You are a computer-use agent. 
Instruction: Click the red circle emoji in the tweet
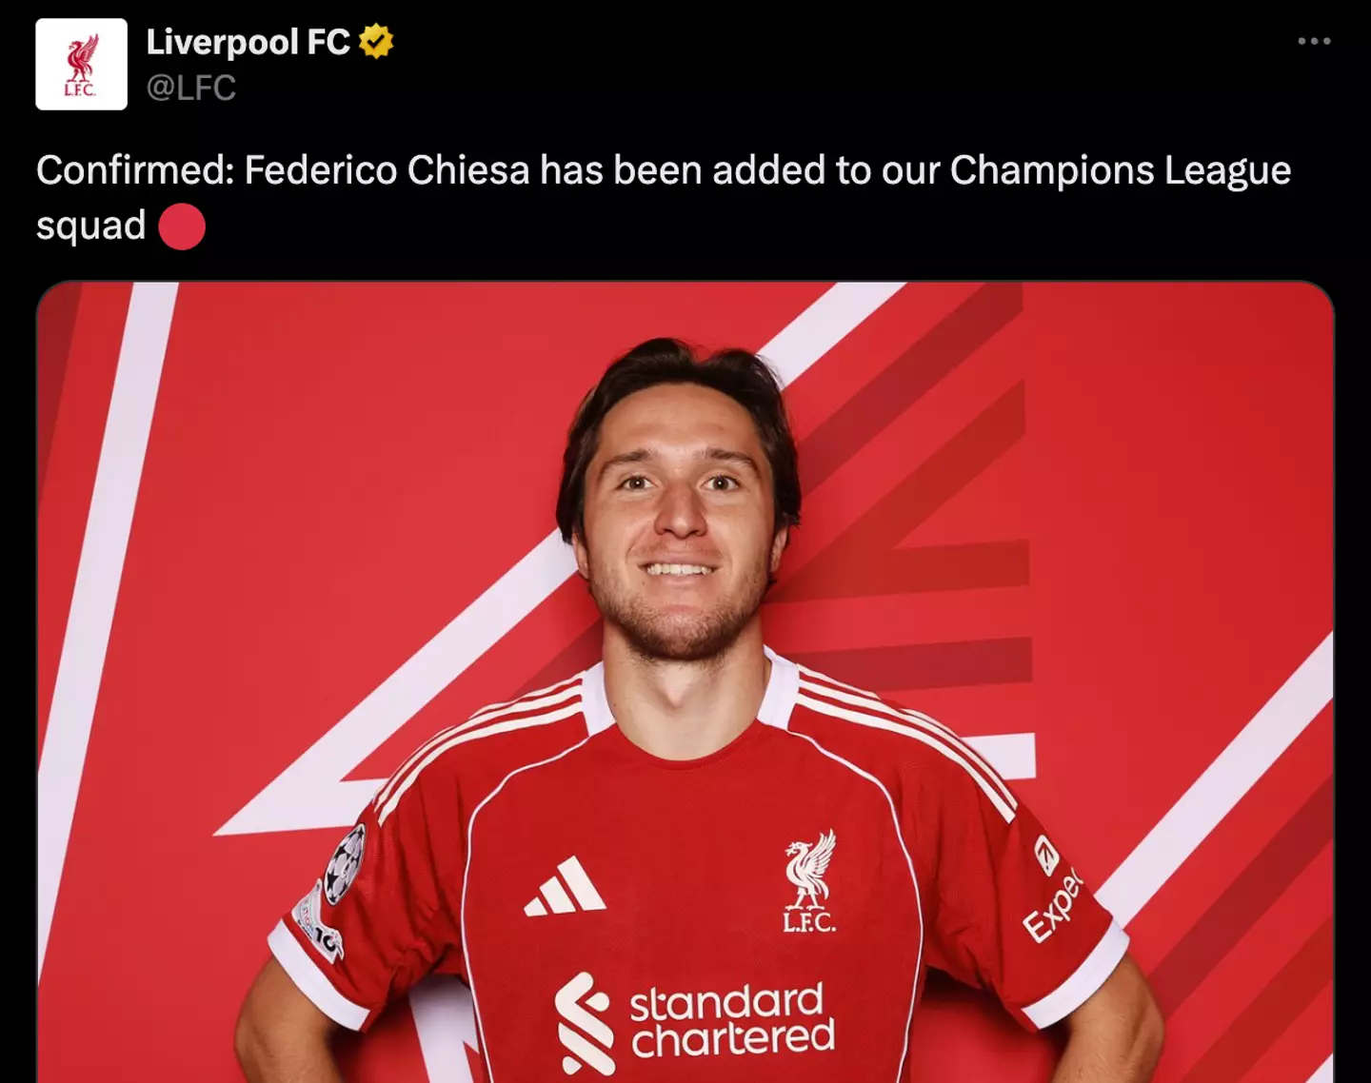pos(181,226)
